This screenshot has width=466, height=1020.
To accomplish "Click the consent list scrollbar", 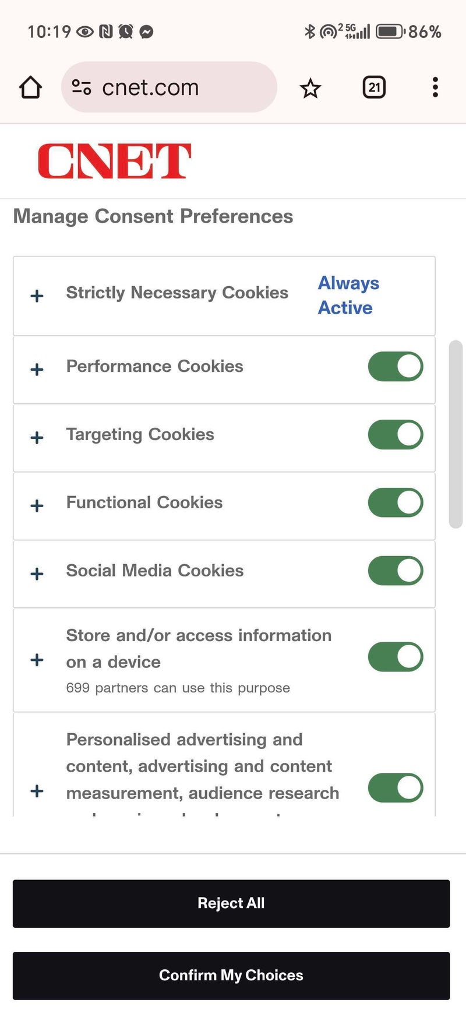I will coord(456,434).
